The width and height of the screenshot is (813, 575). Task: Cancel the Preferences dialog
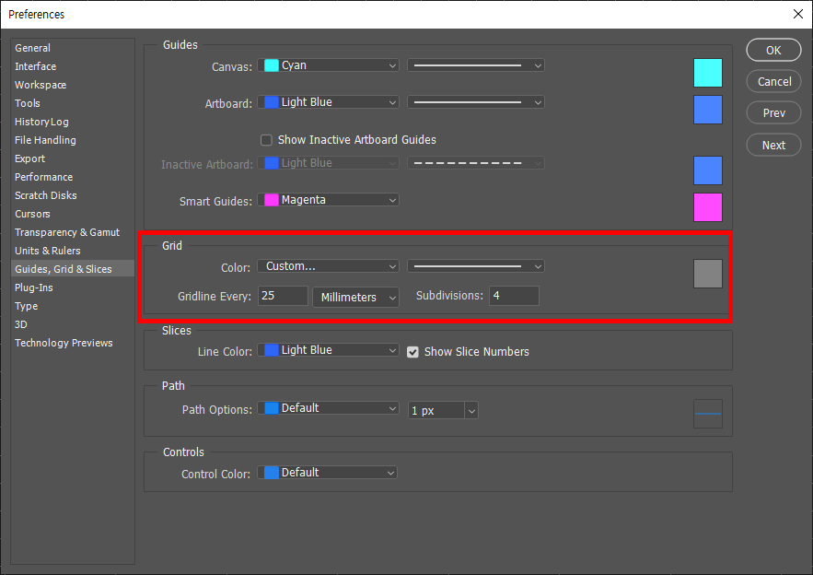pyautogui.click(x=773, y=81)
